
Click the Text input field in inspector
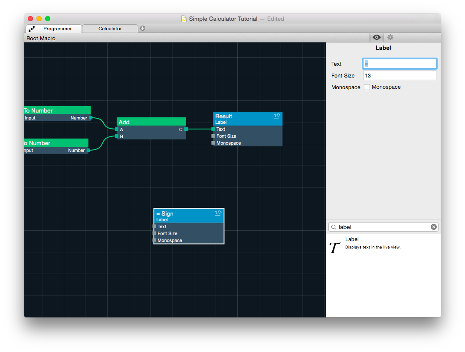click(x=400, y=64)
